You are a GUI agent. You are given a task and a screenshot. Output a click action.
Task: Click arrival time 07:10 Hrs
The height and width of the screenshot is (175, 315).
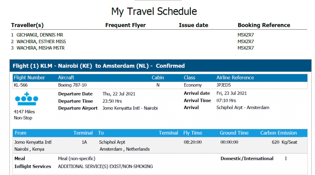coord(226,100)
